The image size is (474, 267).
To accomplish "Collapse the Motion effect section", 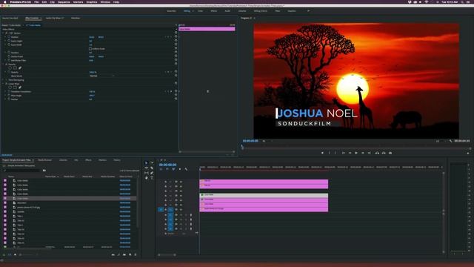I will [3, 33].
